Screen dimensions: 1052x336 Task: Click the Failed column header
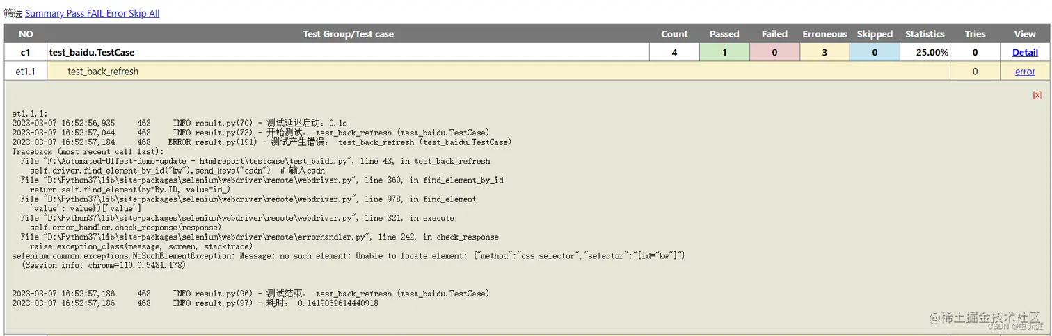tap(774, 33)
